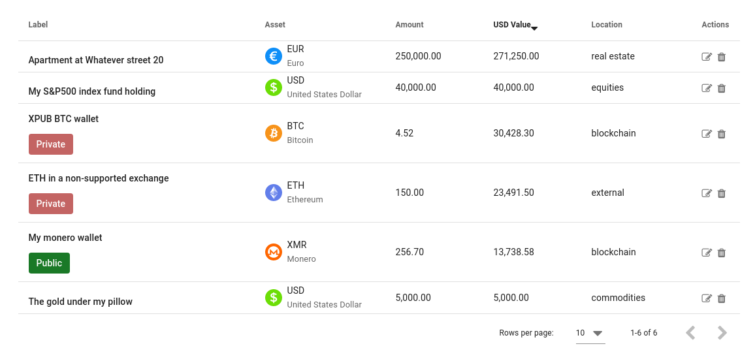
Task: Click the Private tag on XPUB BTC wallet
Action: point(51,144)
